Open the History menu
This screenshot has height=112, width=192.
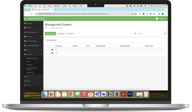[x=50, y=6]
